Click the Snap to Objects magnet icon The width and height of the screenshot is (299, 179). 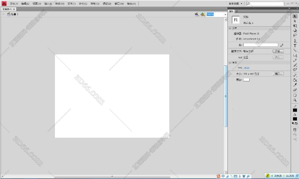click(295, 130)
